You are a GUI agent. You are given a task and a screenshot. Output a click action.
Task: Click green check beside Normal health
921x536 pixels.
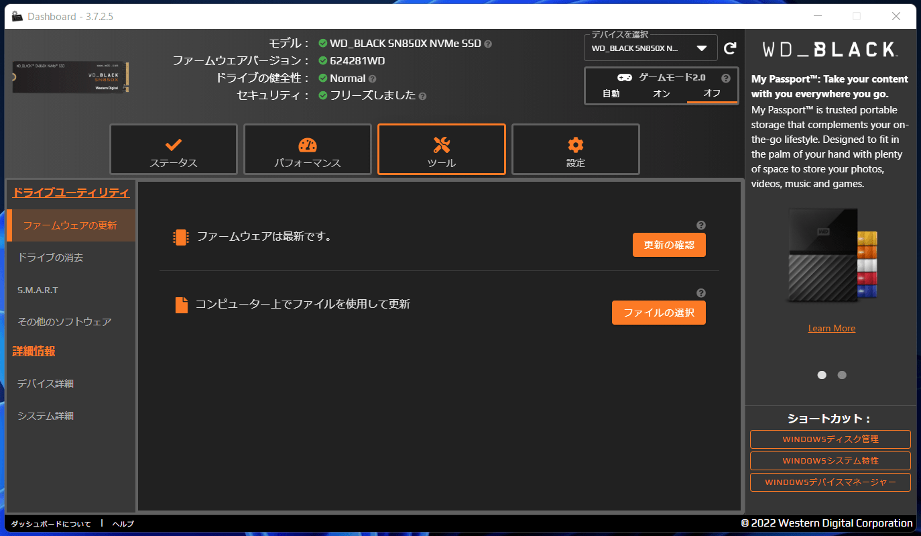[323, 78]
